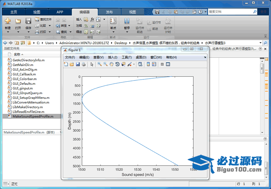The image size is (271, 189).
Task: Click the quick access save icon
Action: pyautogui.click(x=157, y=12)
